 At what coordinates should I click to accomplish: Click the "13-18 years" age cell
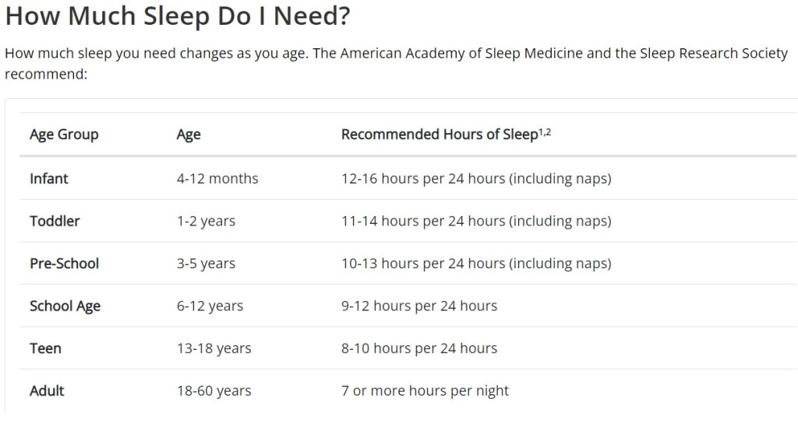pos(214,348)
